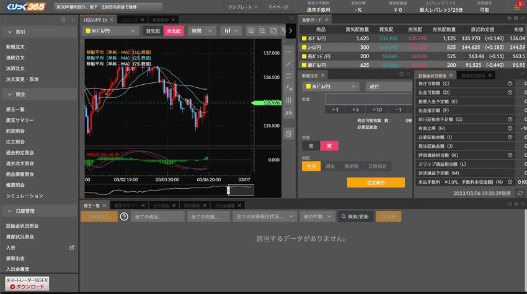Open the 米ドル/円 currency dropdown on chart
The image size is (527, 294).
[x=111, y=30]
